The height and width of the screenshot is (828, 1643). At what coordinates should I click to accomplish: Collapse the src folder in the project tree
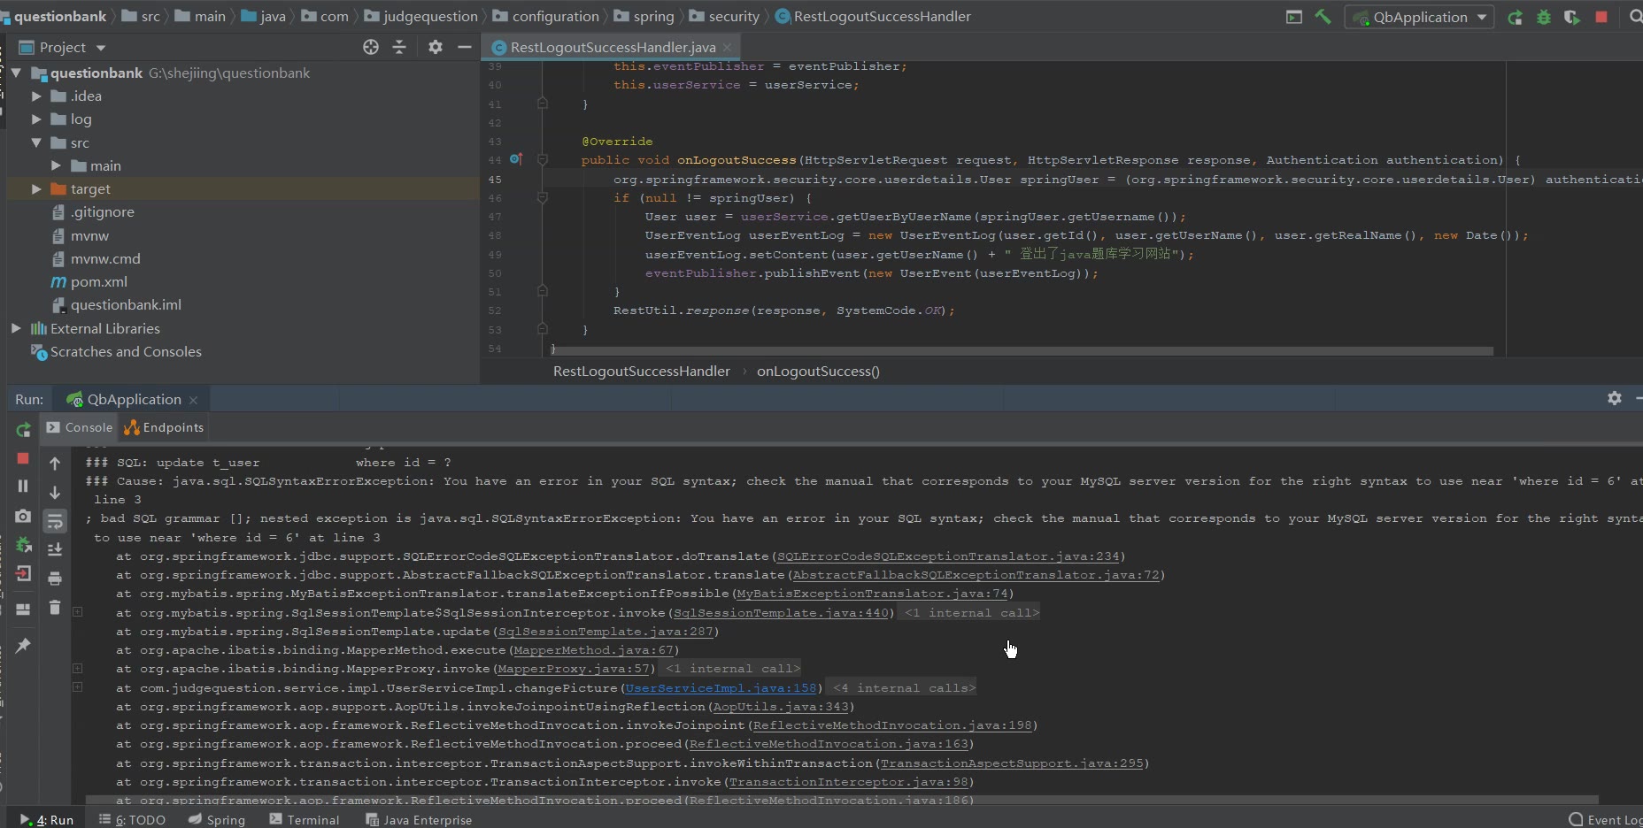(36, 142)
